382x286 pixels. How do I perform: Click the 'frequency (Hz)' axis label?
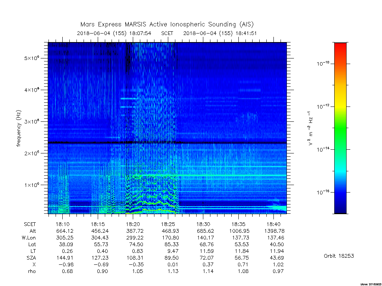point(19,128)
